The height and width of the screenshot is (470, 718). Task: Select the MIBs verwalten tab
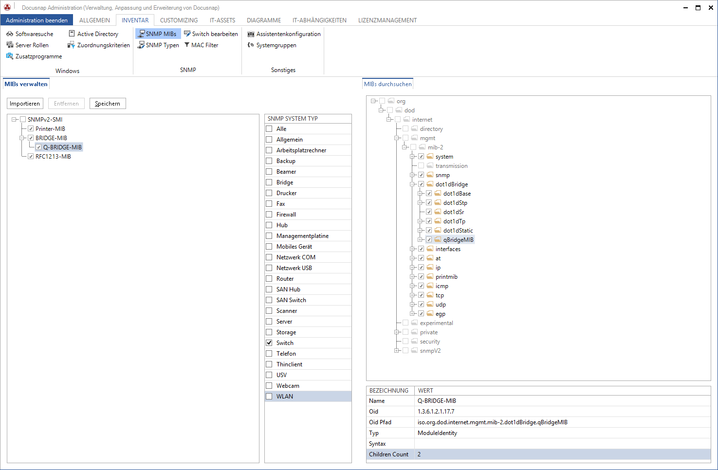point(26,84)
